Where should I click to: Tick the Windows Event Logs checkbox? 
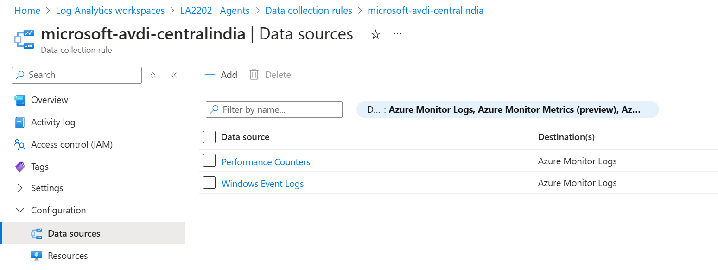210,183
